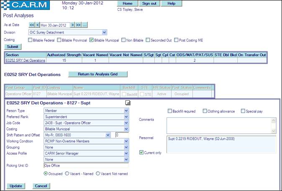Select the Vacant - Named radio option
The image size is (282, 191).
tap(68, 173)
